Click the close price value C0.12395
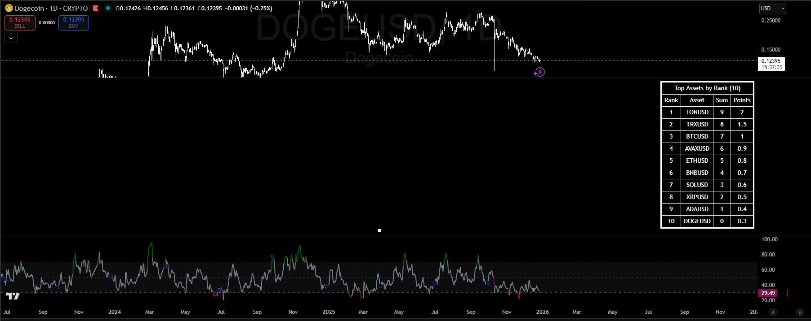Viewport: 811px width, 321px height. pos(210,8)
